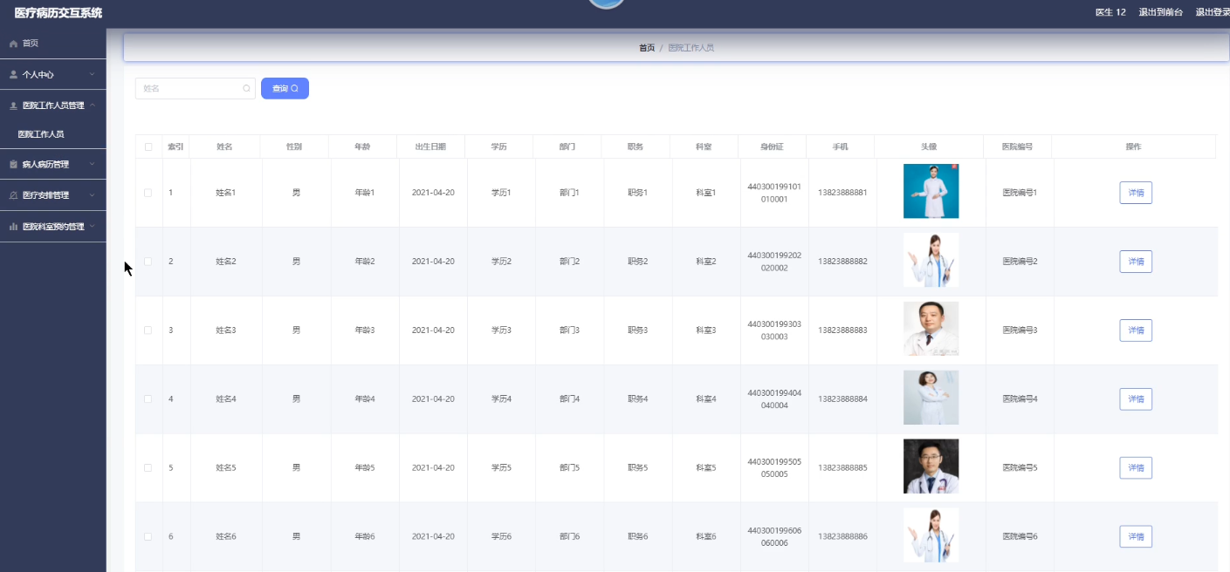This screenshot has height=572, width=1230.
Task: Tick the checkbox for row 姓名6
Action: [148, 537]
